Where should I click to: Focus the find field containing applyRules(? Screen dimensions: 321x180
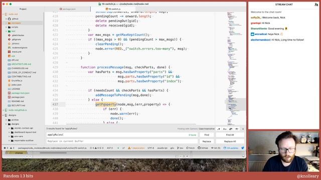[122, 135]
